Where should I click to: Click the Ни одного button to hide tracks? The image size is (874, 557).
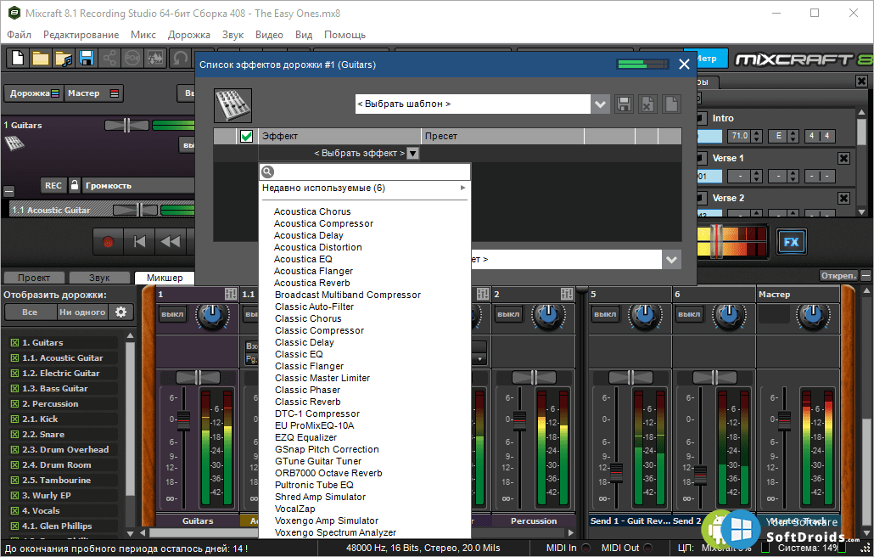(82, 312)
